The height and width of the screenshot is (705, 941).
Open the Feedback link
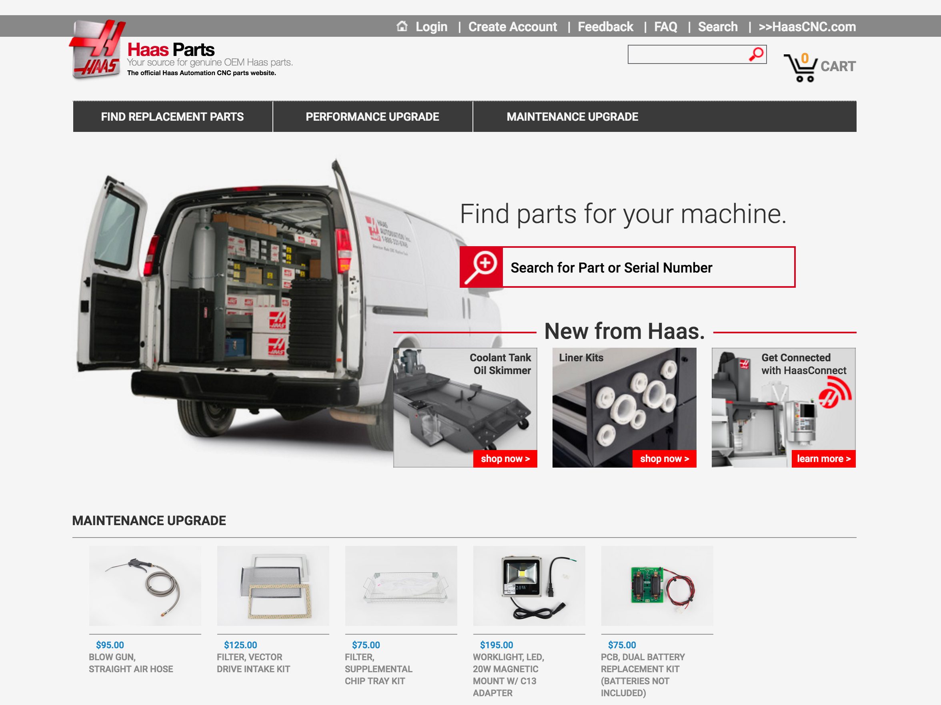pyautogui.click(x=605, y=27)
